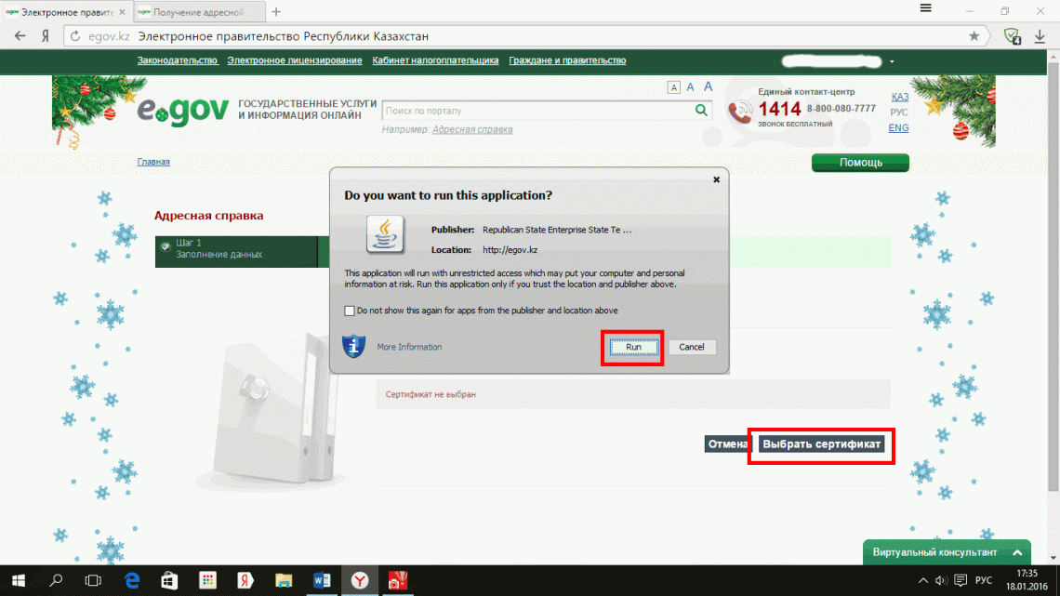Screen dimensions: 1060x596
Task: Go back with the browser back arrow
Action: pyautogui.click(x=20, y=36)
